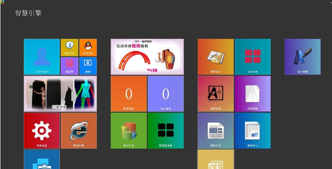332x169 pixels.
Task: Open the blue clipboard tile below 系统设置
Action: pyautogui.click(x=42, y=159)
